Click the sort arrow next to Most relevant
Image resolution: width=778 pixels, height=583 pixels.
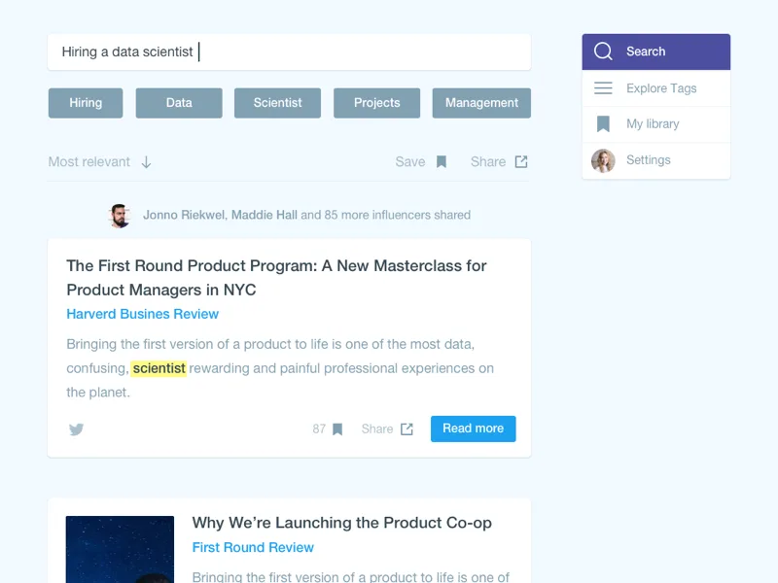click(146, 162)
